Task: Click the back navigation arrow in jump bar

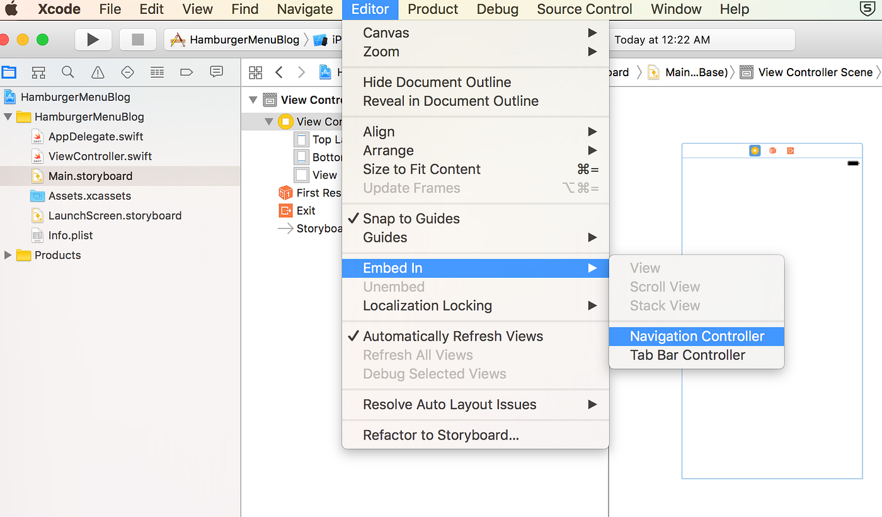Action: click(x=279, y=72)
